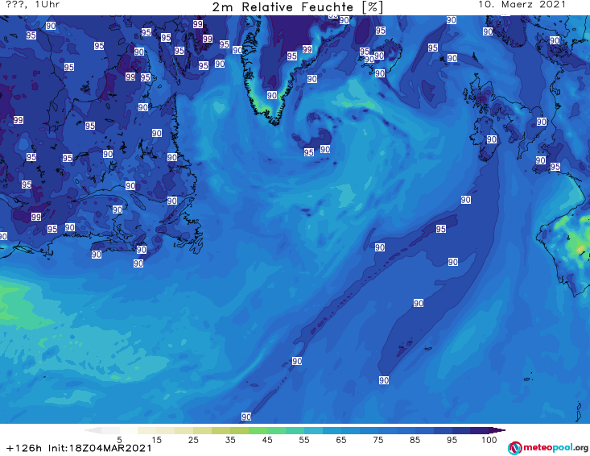
Task: Pick the bright green swatch left of 45
Action: point(258,430)
